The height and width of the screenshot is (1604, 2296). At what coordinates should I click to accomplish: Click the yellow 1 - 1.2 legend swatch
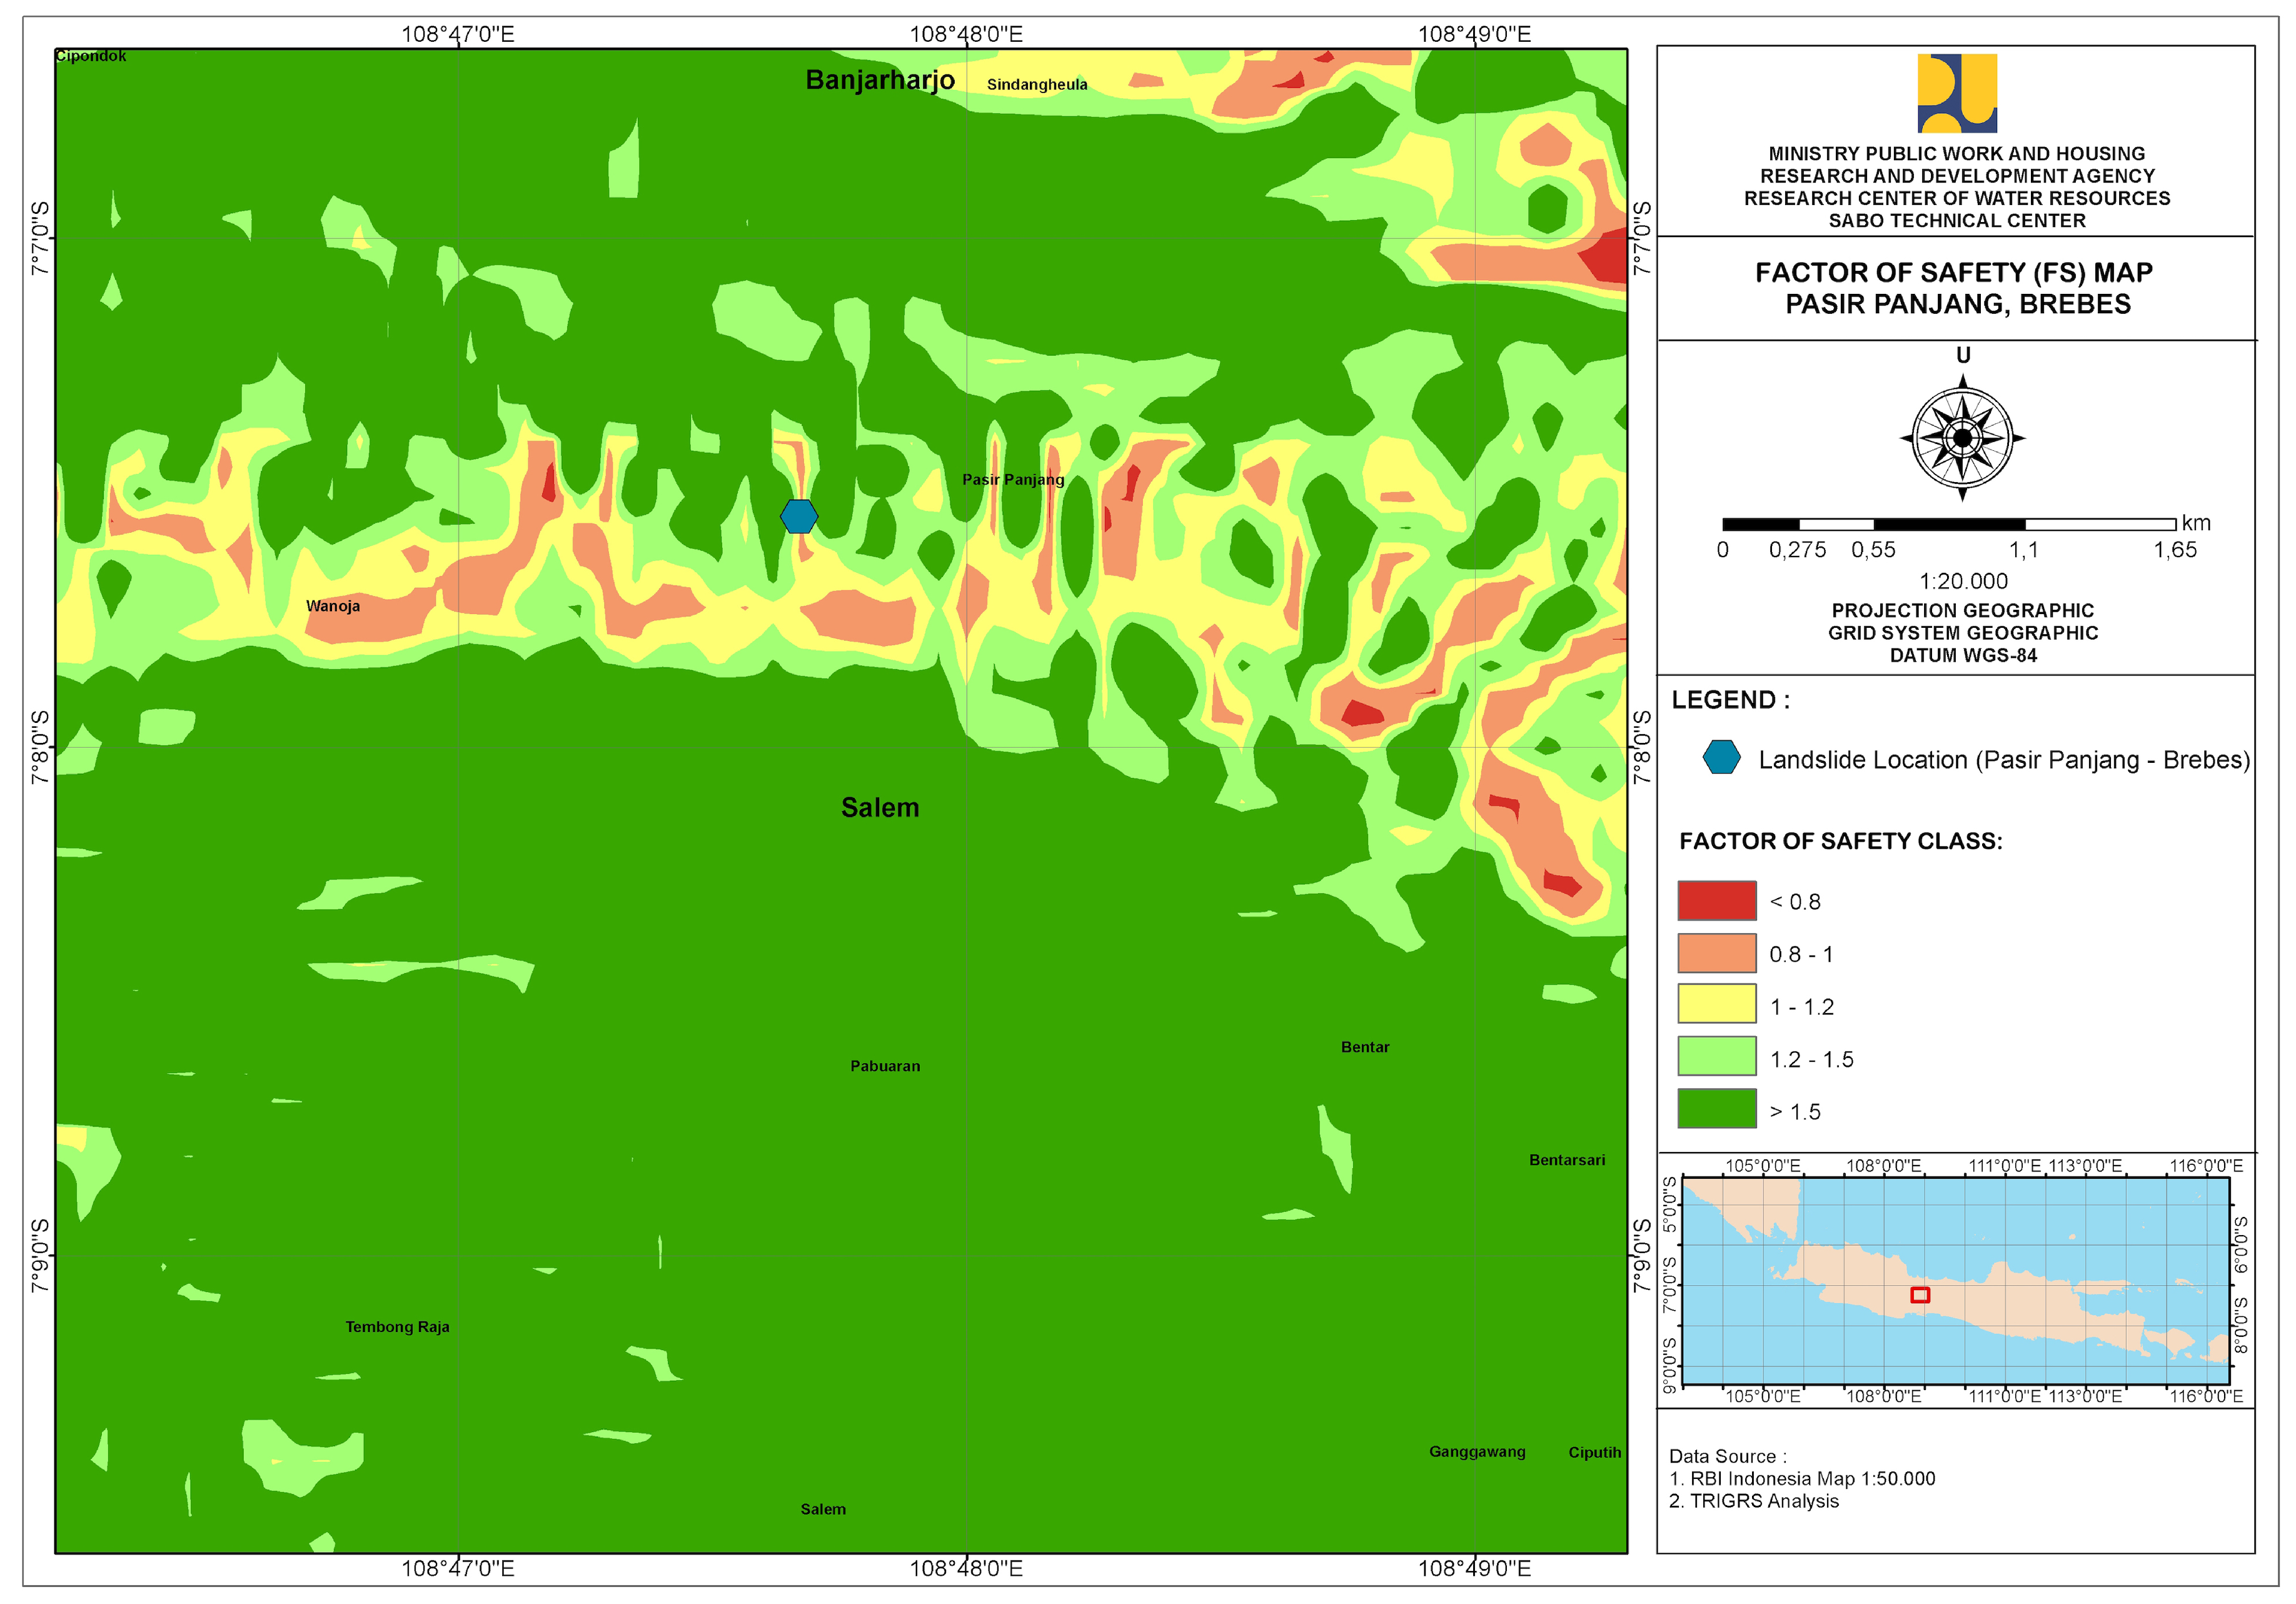coord(1716,1004)
